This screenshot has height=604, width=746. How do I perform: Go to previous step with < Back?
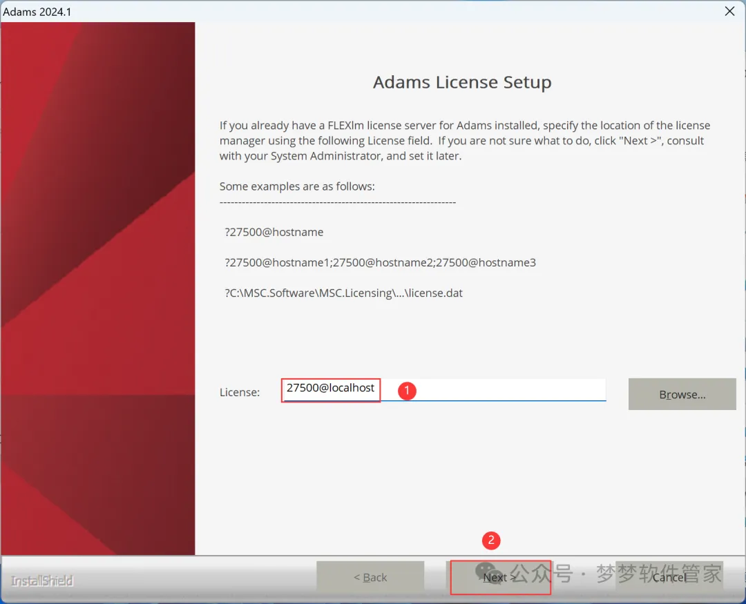pyautogui.click(x=370, y=577)
